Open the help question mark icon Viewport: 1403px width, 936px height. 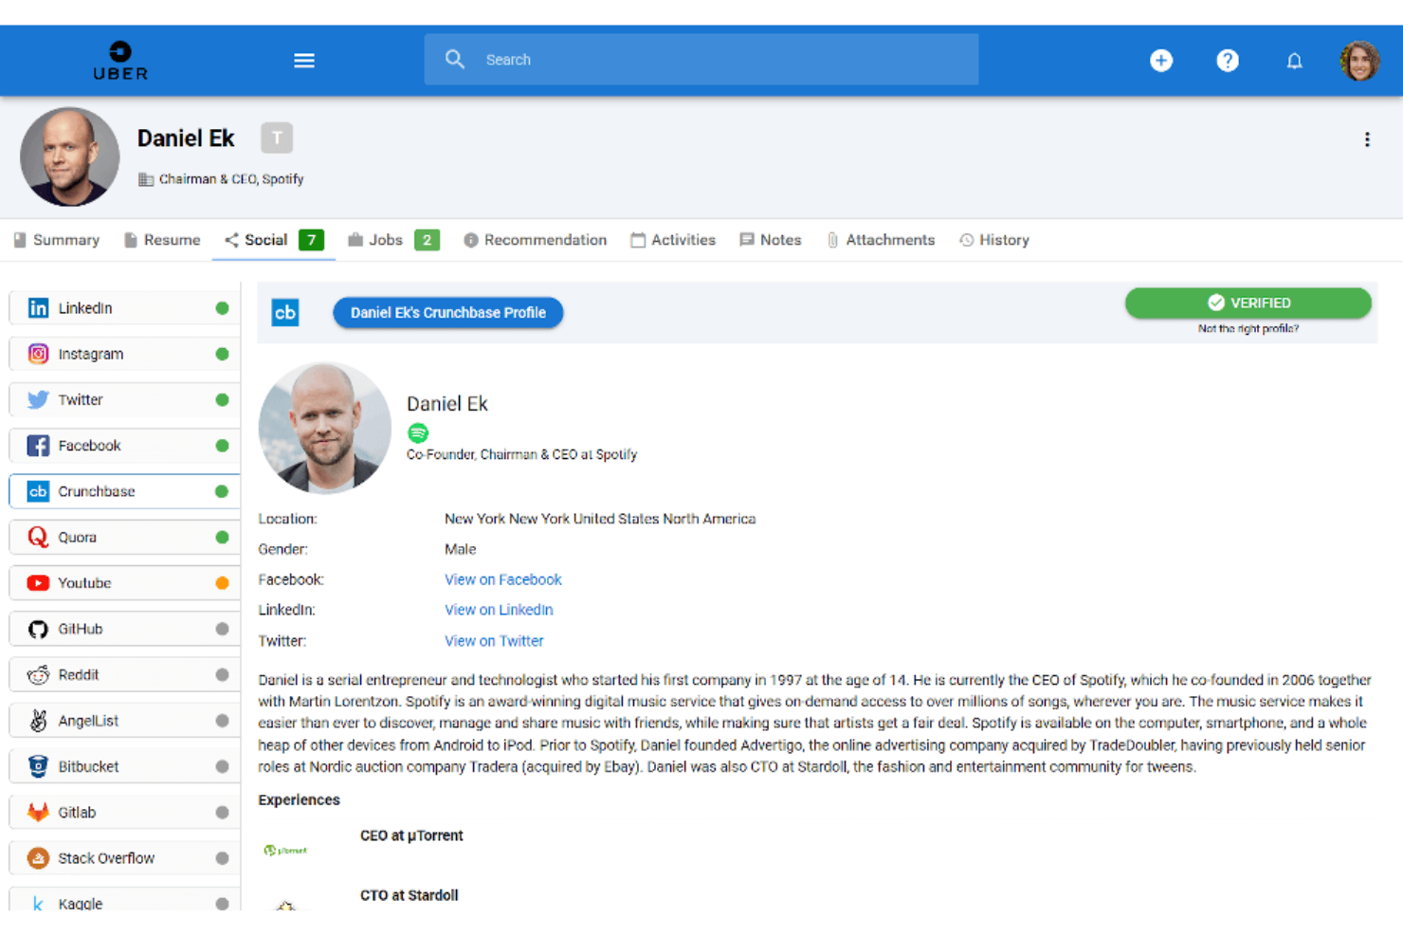pyautogui.click(x=1228, y=61)
